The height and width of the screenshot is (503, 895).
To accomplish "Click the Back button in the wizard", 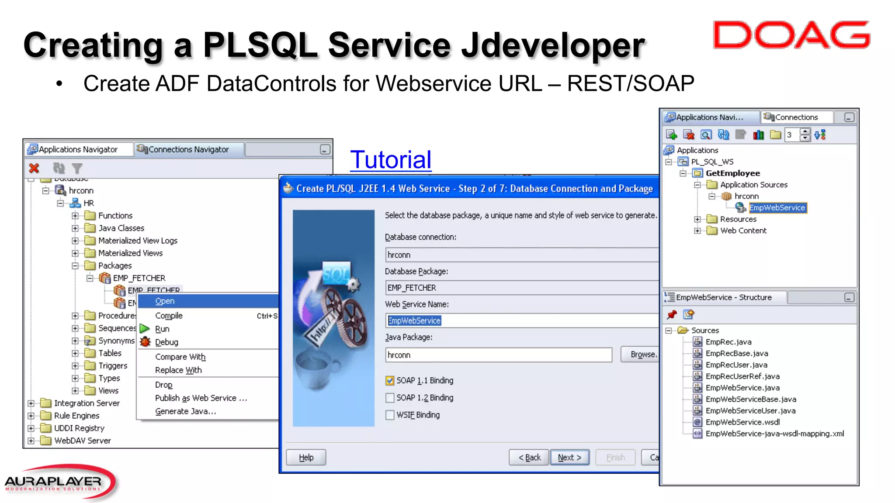I will (529, 458).
